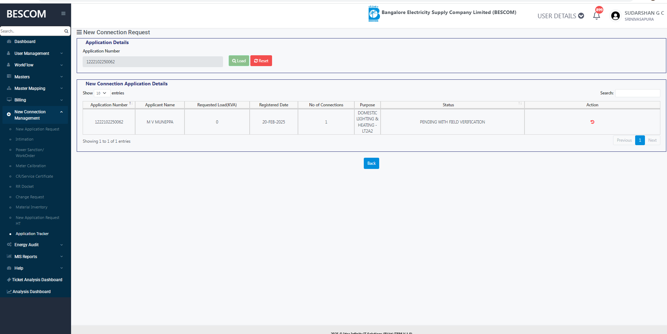
Task: Click the User Management person icon
Action: point(9,54)
